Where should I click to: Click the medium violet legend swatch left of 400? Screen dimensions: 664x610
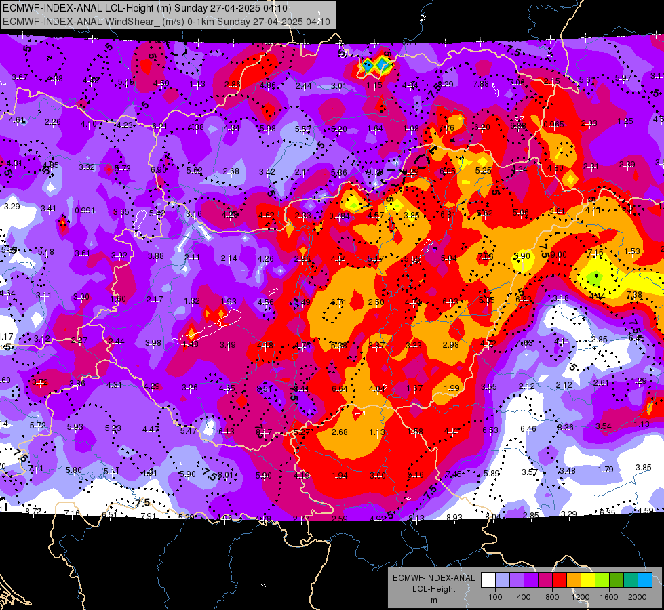[517, 580]
